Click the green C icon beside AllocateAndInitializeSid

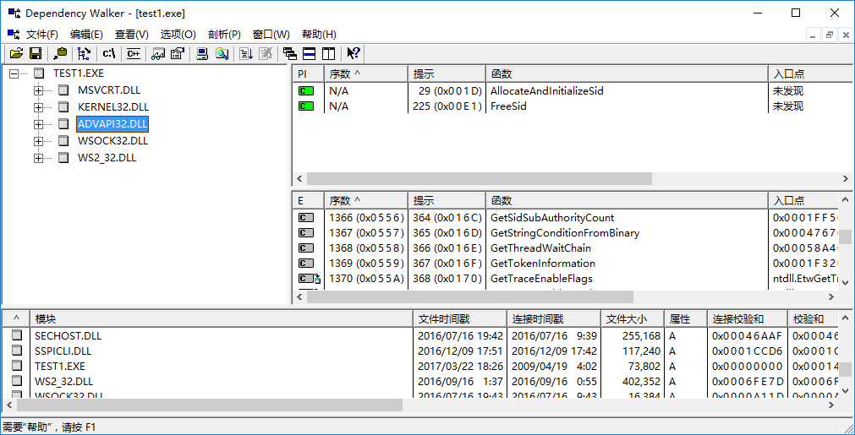[306, 91]
